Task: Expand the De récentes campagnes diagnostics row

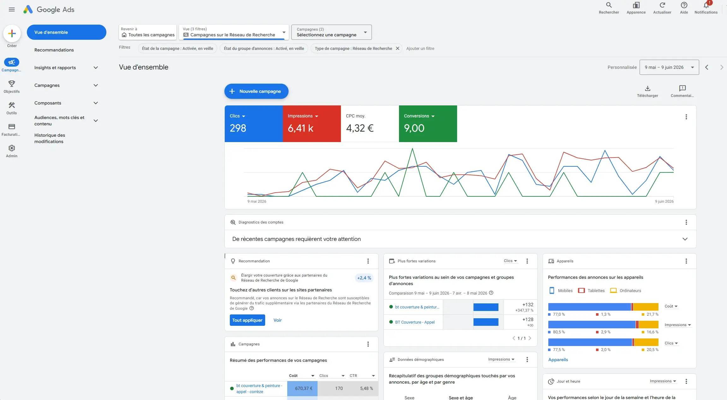Action: click(685, 239)
